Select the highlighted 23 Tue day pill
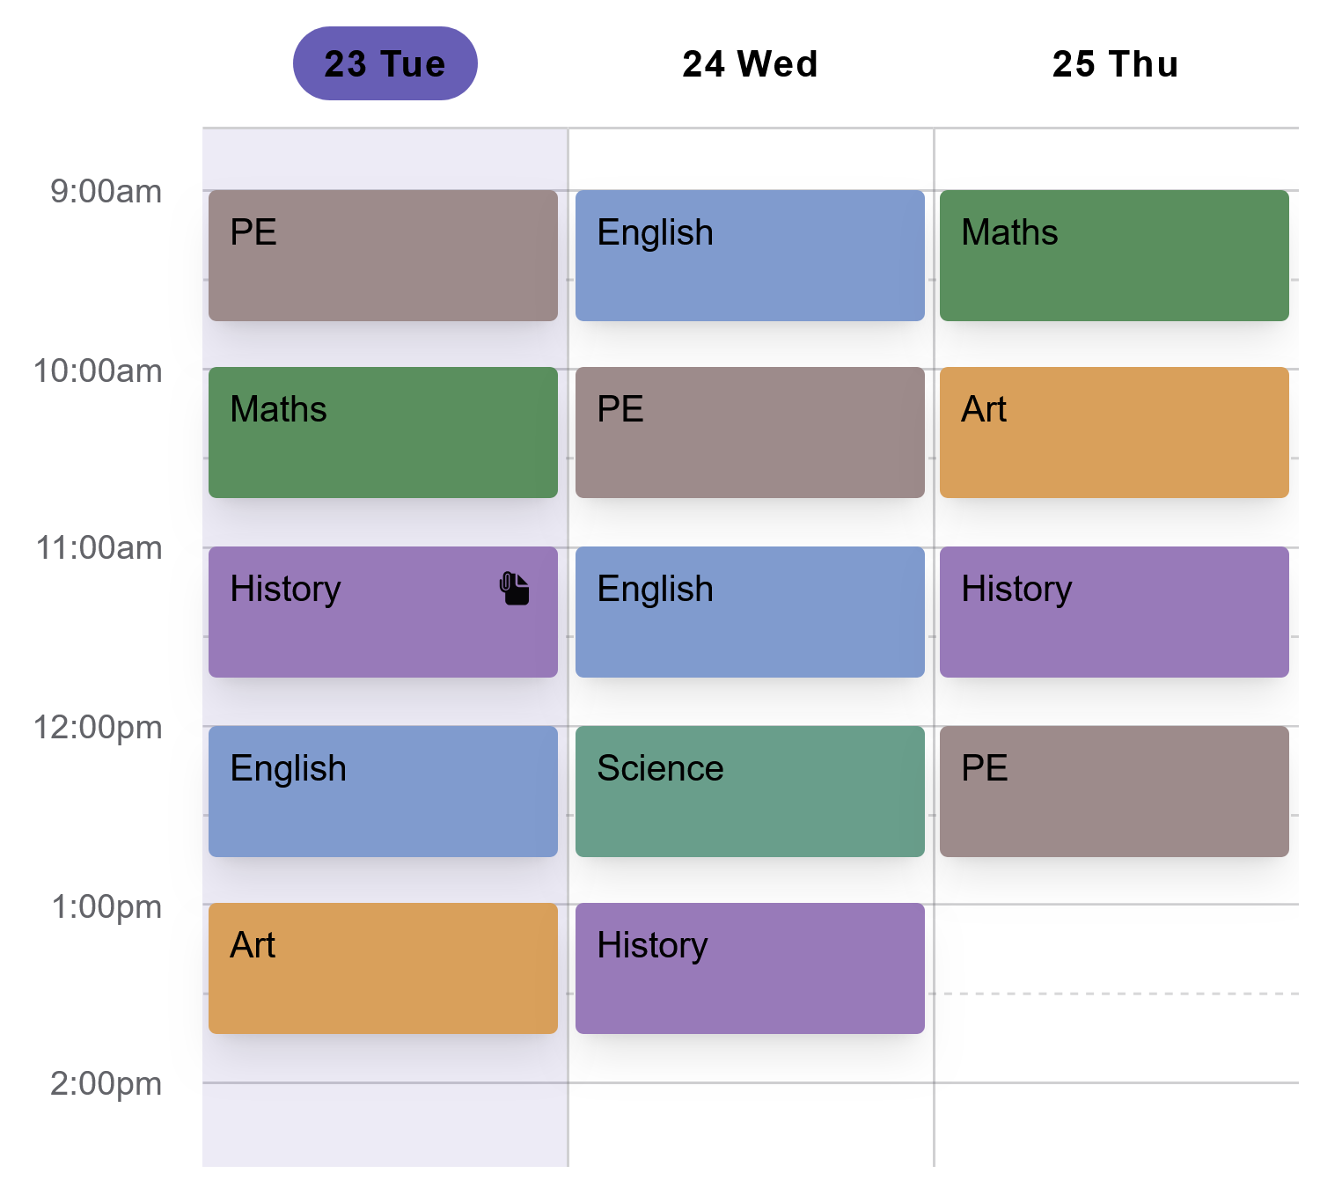1320x1188 pixels. 385,62
